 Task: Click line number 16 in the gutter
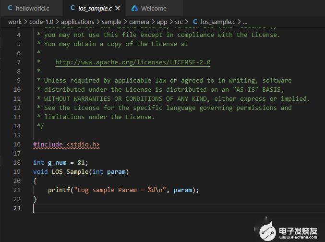[x=17, y=145]
